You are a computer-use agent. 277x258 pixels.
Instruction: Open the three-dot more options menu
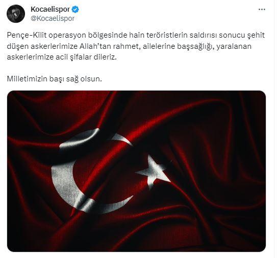[x=262, y=10]
